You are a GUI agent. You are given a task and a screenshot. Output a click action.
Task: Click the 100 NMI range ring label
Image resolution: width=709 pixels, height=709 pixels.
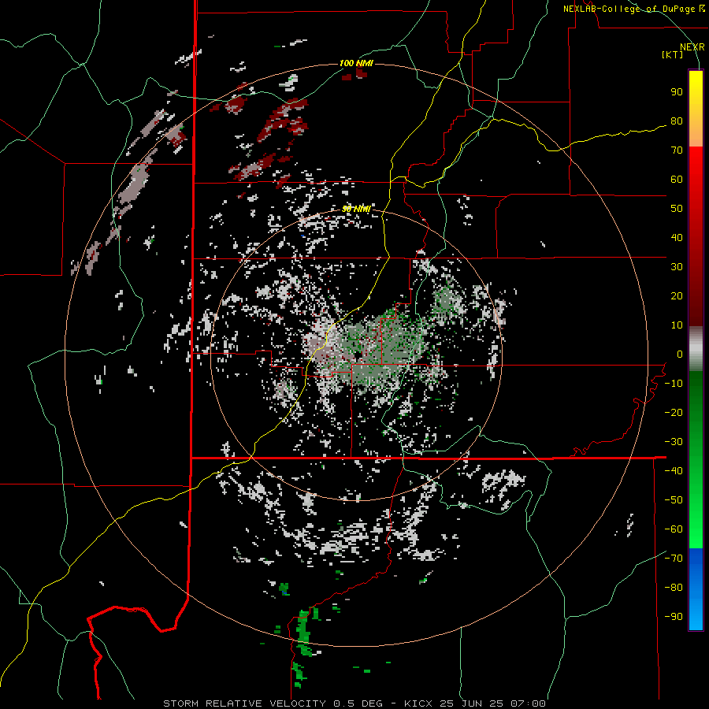[x=356, y=63]
